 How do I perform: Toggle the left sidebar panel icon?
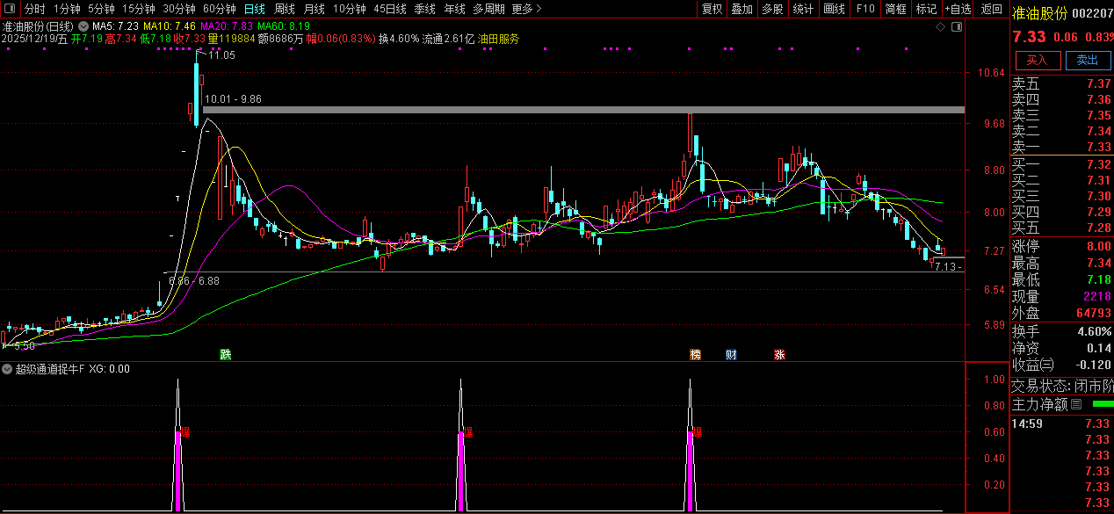(9, 9)
